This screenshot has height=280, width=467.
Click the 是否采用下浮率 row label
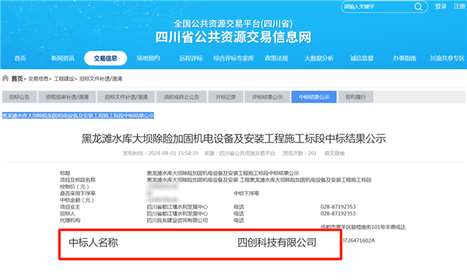pyautogui.click(x=78, y=194)
